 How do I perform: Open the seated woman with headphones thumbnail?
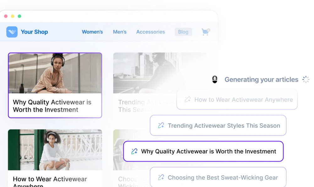[x=55, y=73]
